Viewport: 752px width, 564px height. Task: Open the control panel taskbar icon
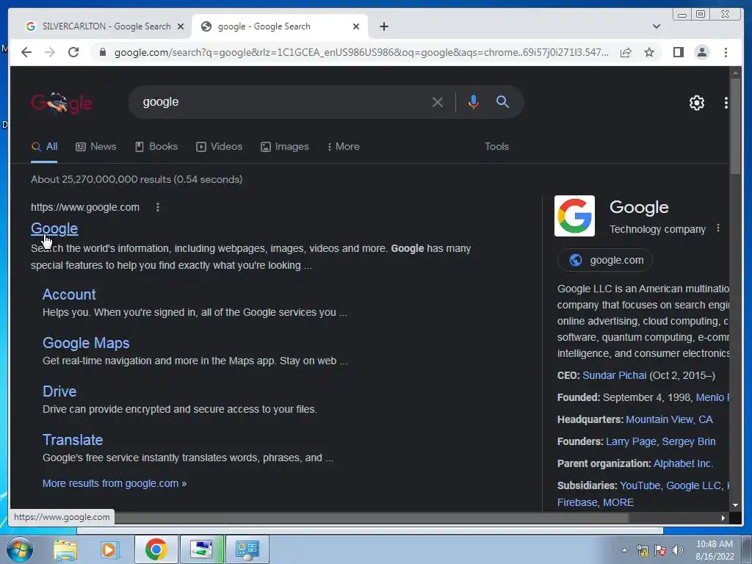(247, 549)
